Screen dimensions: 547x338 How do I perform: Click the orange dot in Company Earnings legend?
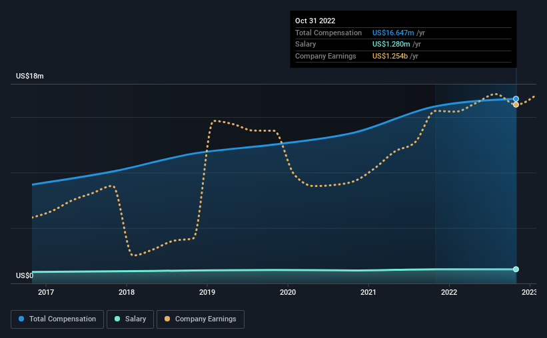167,319
